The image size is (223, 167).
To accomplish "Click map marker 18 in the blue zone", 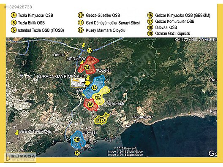I will (x=77, y=140).
